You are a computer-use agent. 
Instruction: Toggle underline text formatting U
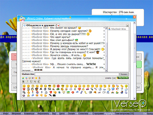click(31, 81)
